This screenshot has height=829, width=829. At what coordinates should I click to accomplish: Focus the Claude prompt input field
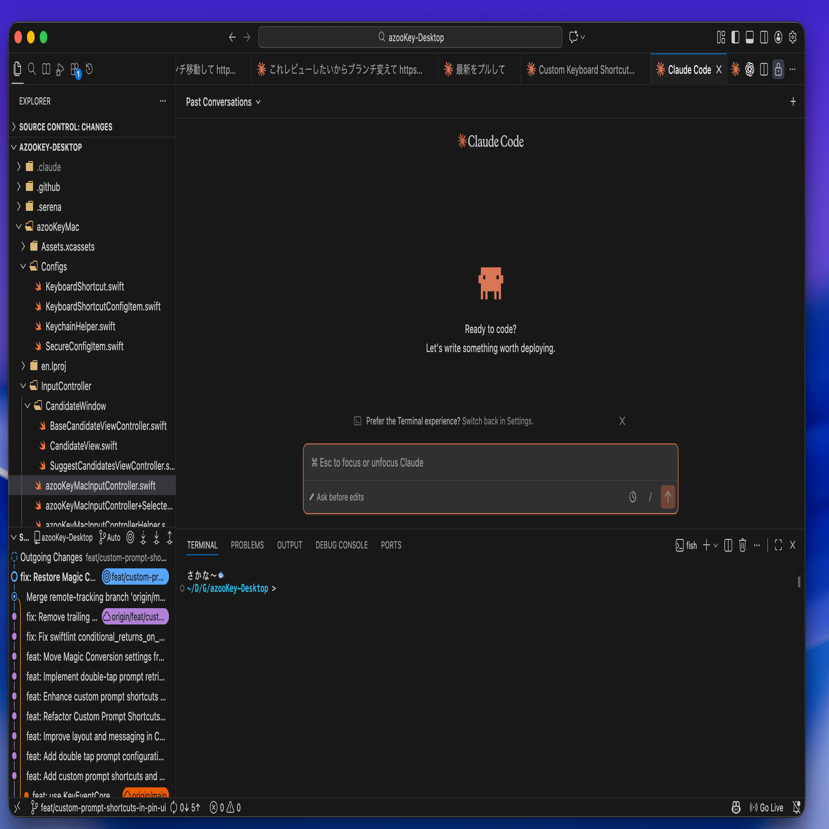click(x=491, y=462)
